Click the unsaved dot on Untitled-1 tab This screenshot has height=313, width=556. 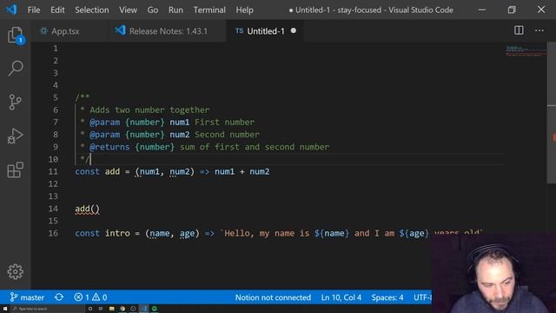point(294,31)
